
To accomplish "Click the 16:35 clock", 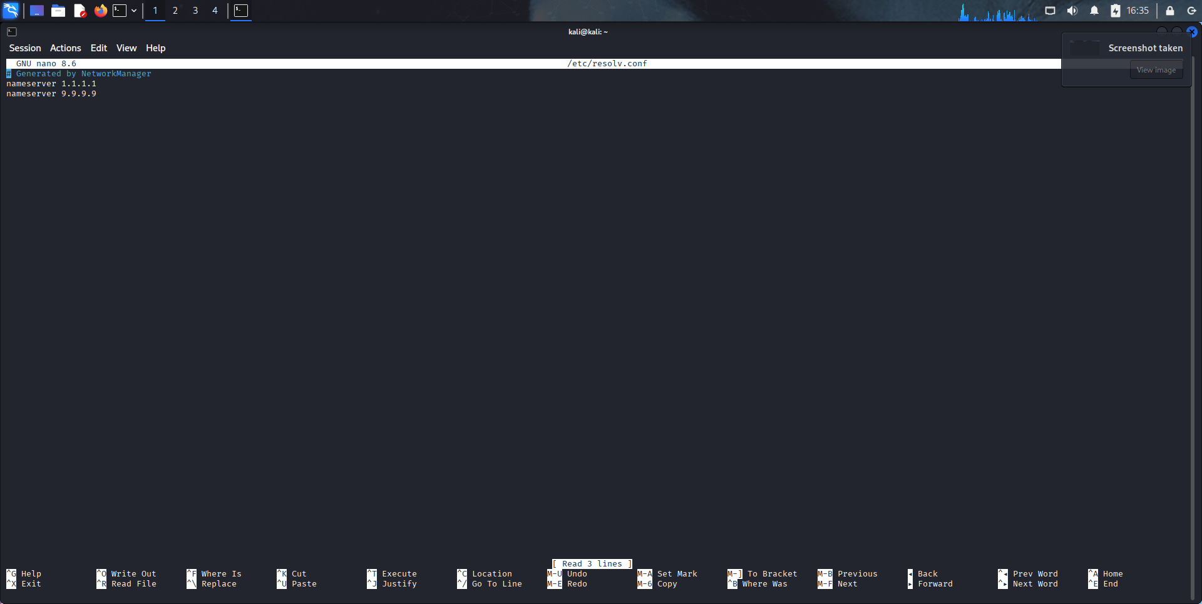I will [1138, 11].
